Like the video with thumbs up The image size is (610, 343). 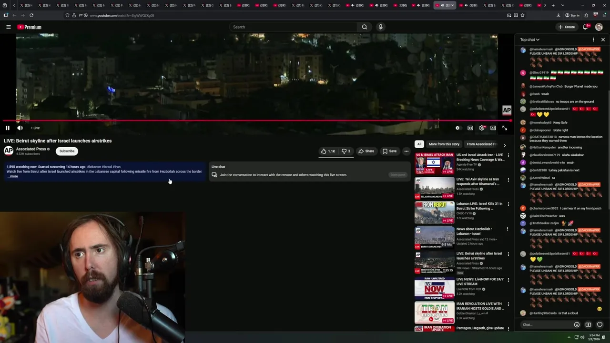[x=328, y=151]
